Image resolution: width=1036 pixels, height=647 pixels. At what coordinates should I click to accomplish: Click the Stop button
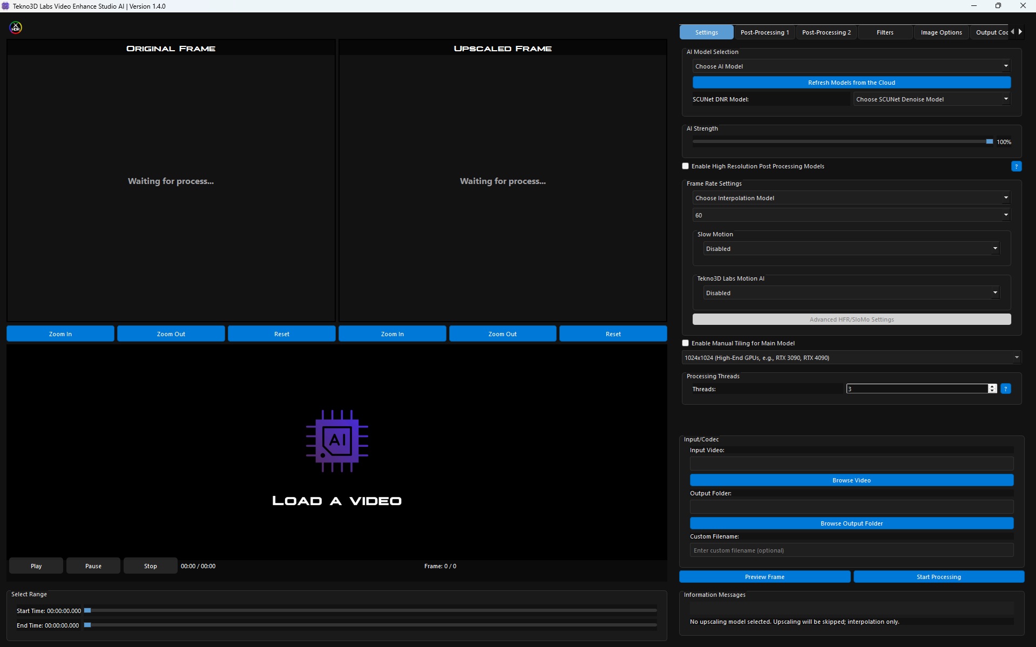click(151, 566)
